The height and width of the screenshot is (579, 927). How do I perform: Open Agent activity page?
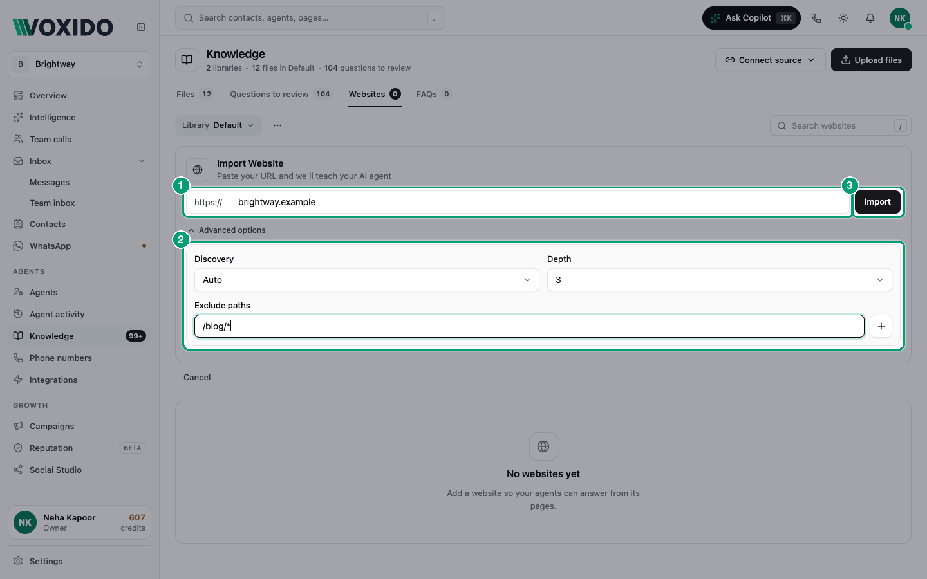[80, 314]
